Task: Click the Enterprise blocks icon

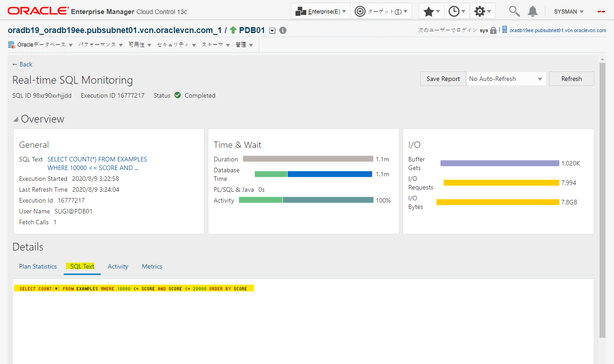Action: tap(300, 10)
